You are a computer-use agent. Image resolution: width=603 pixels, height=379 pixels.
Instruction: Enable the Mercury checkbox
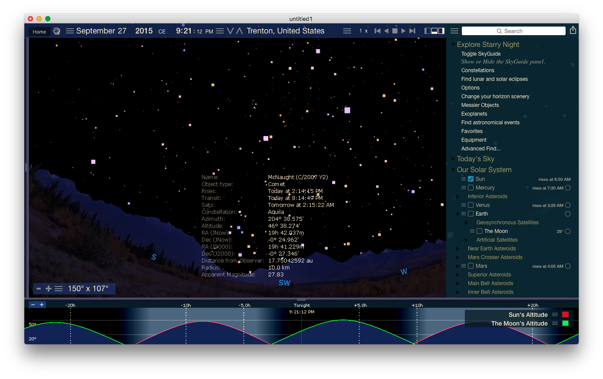tap(470, 188)
